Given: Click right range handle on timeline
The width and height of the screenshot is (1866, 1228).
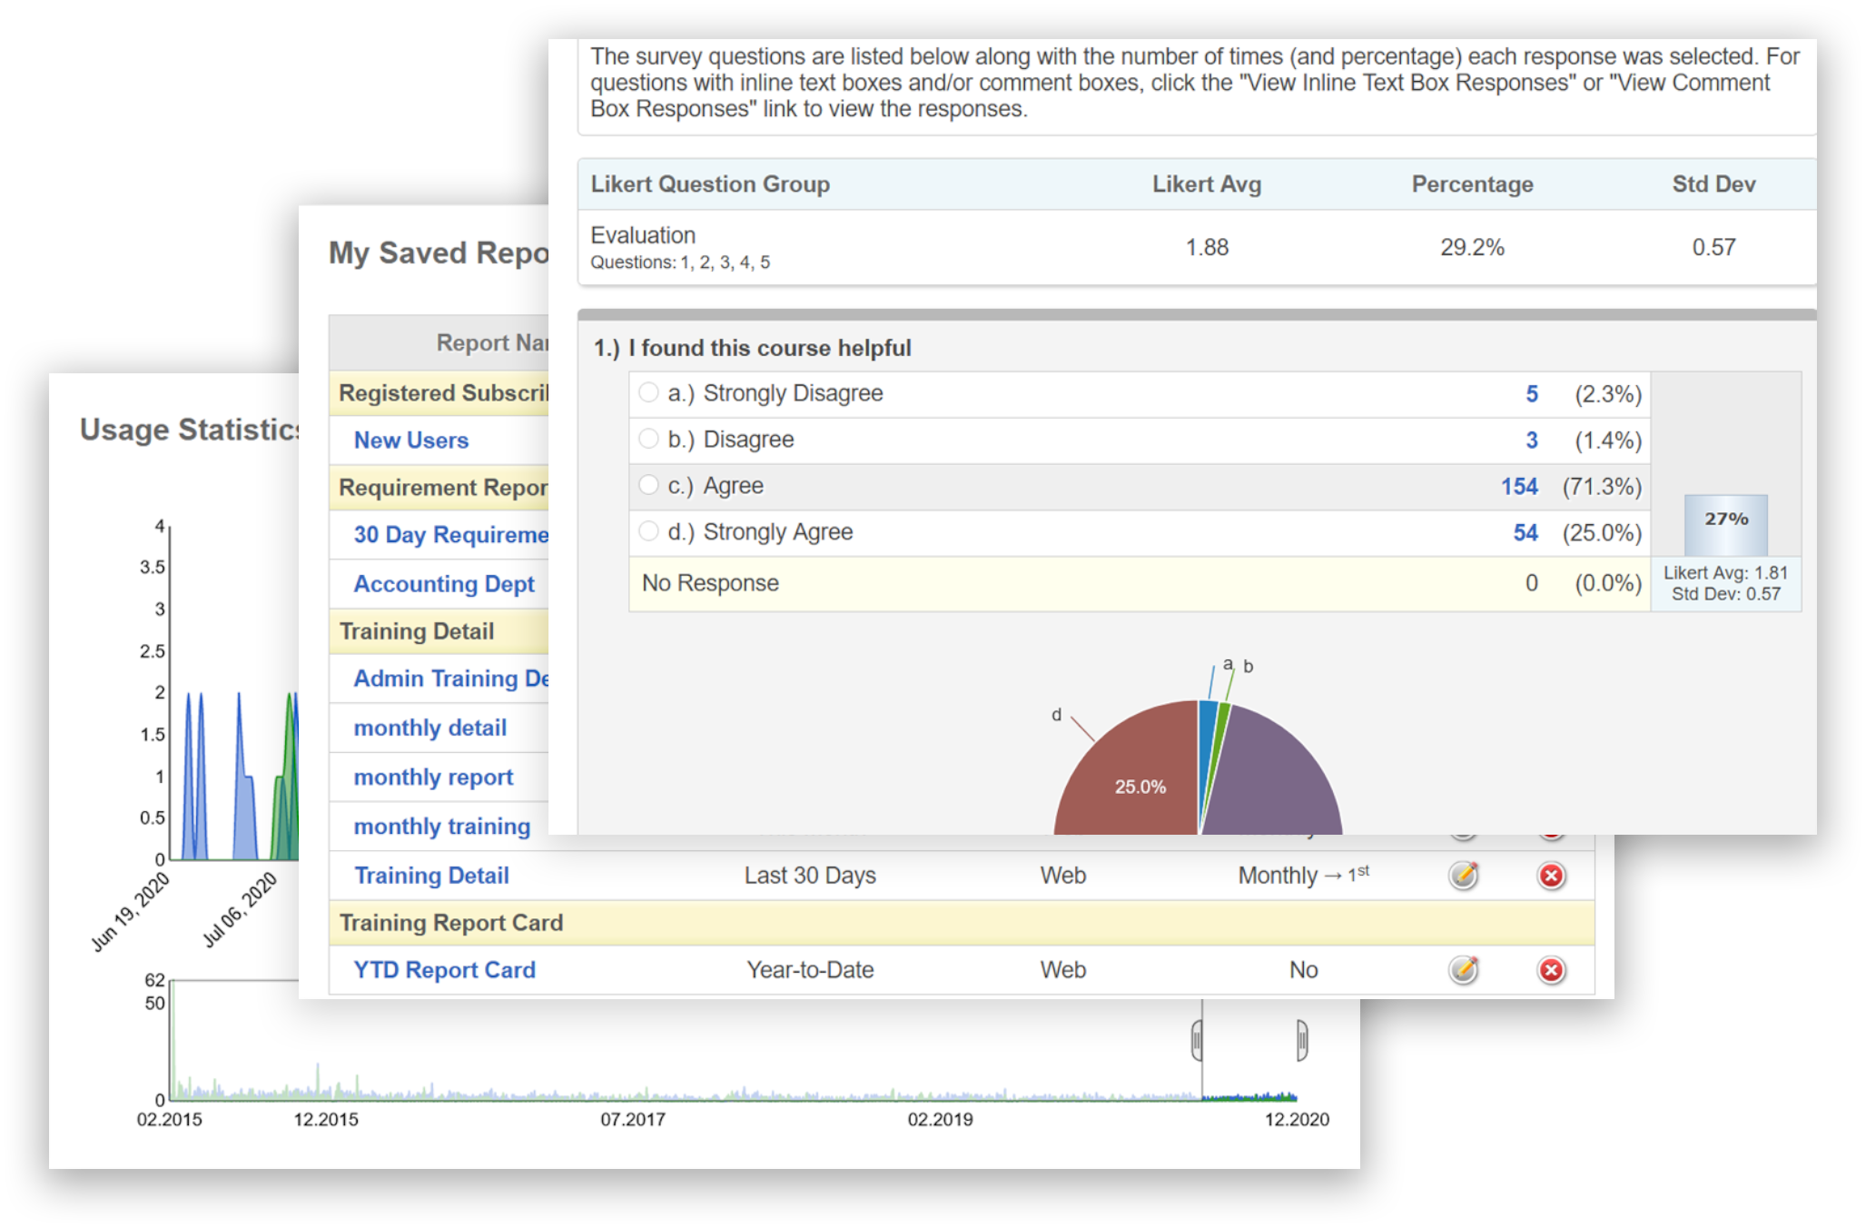Looking at the screenshot, I should tap(1301, 1040).
